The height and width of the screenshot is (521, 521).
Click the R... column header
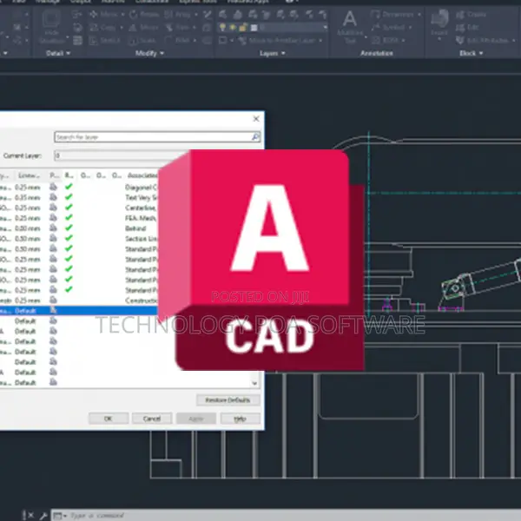click(x=69, y=175)
